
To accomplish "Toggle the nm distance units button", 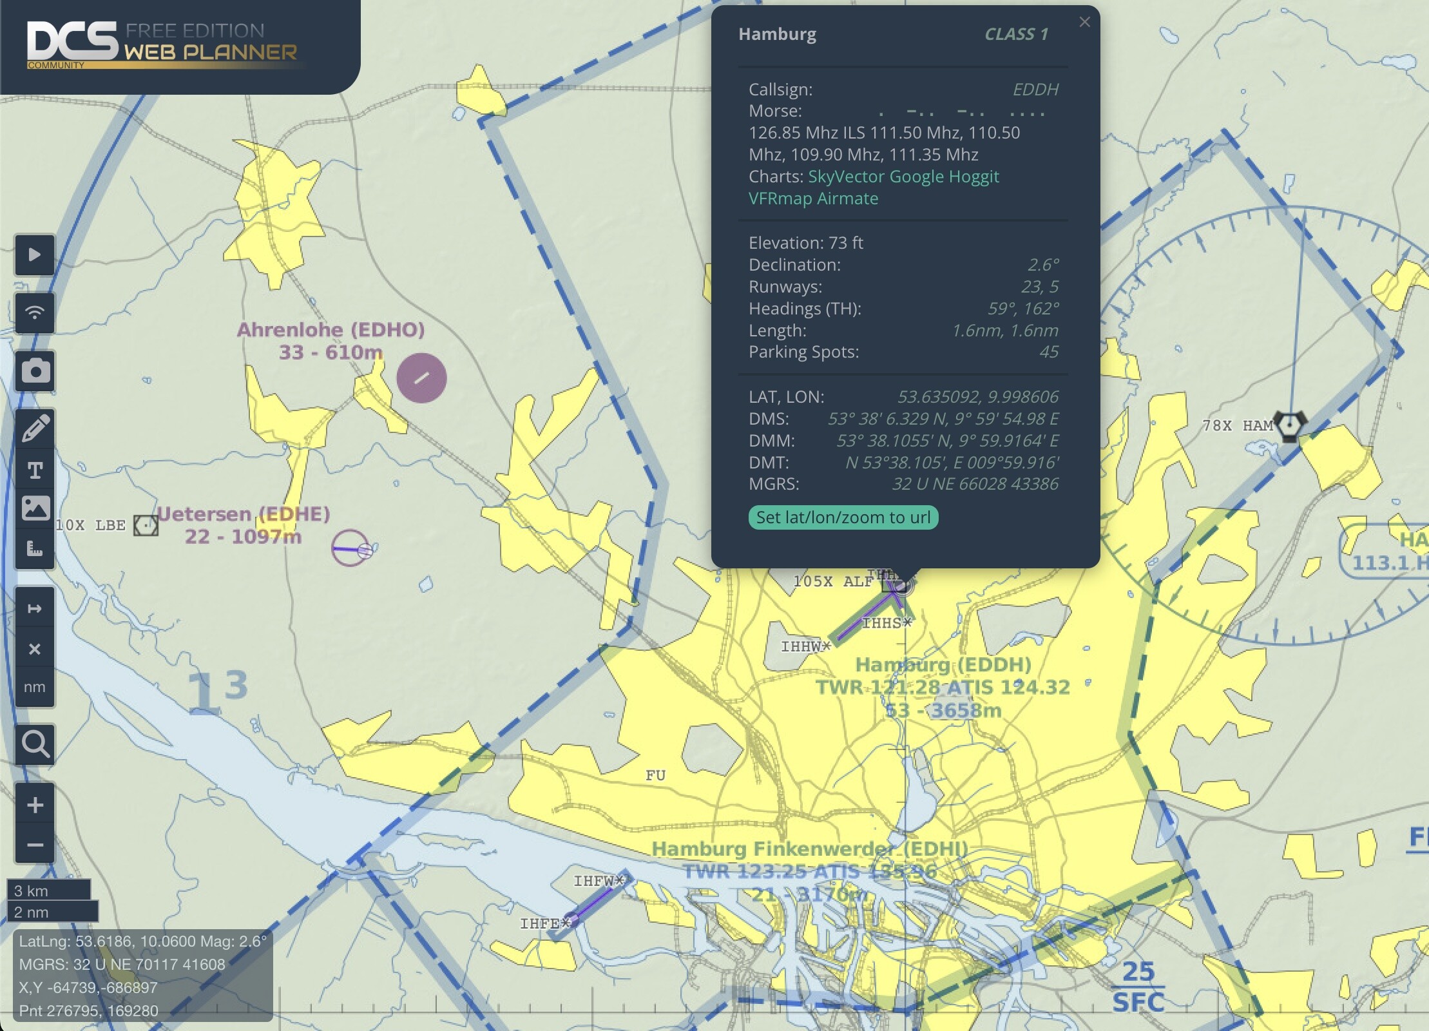I will pos(35,688).
